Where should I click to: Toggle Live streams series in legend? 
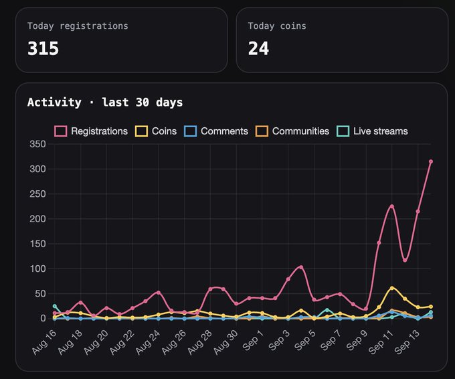click(x=372, y=131)
